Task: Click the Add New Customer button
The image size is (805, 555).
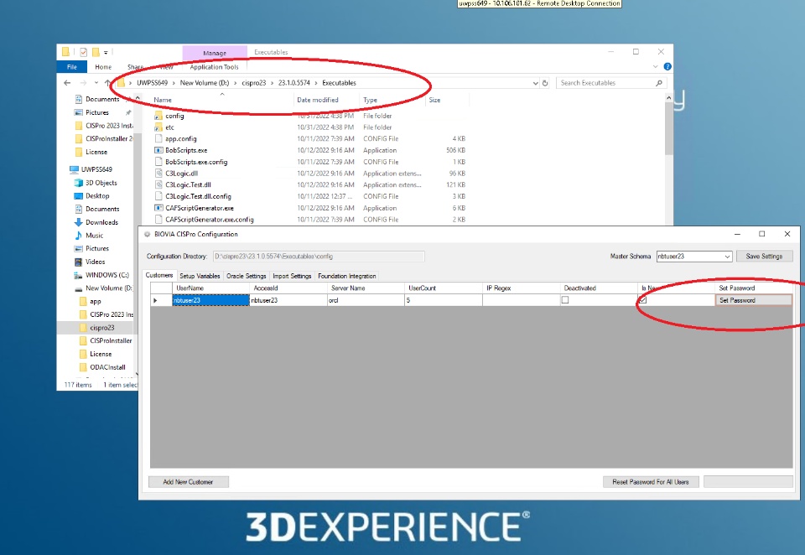Action: (188, 481)
